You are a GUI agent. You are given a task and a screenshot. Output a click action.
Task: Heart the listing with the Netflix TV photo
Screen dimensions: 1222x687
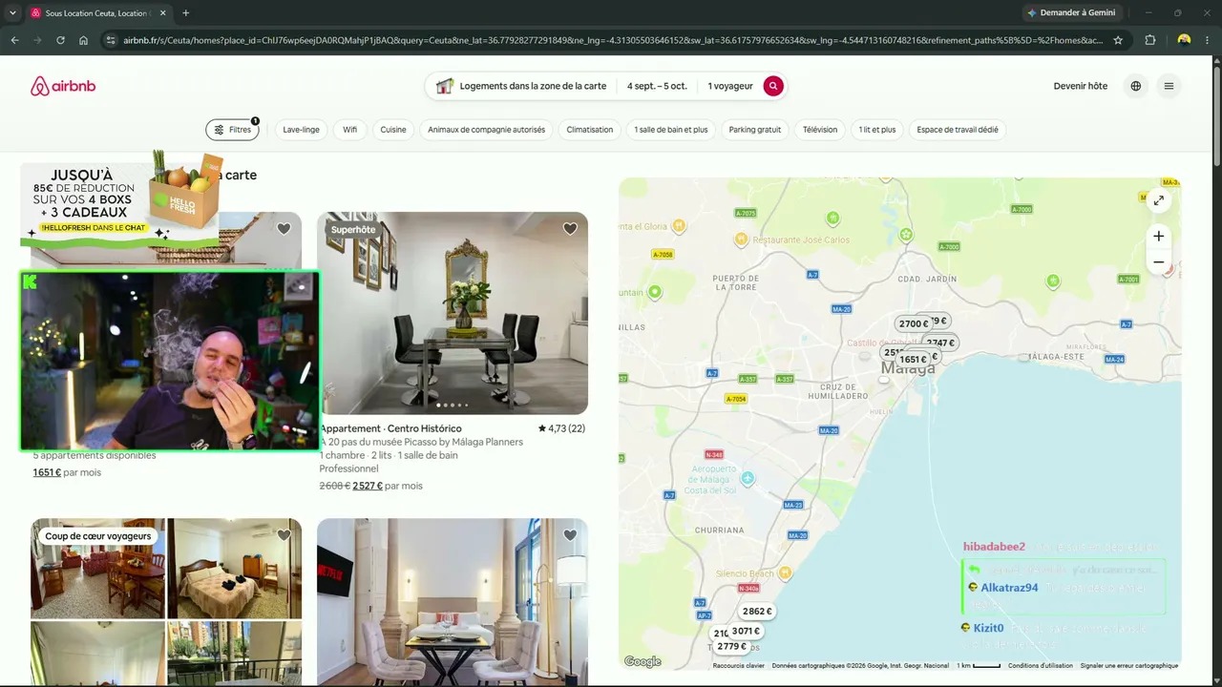(570, 535)
